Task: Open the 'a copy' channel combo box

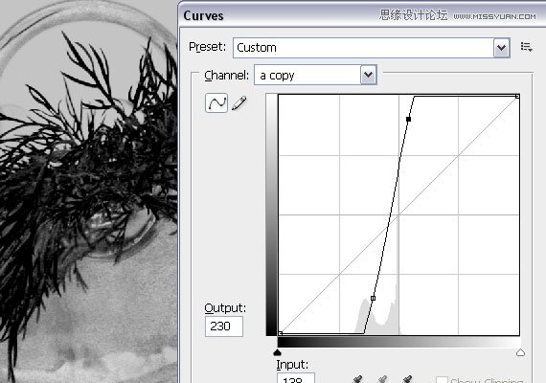Action: (x=315, y=75)
